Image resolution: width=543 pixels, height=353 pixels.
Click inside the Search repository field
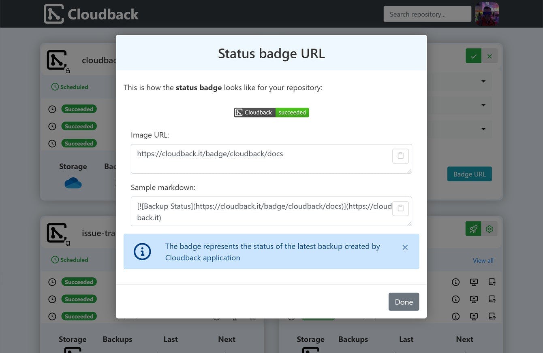click(427, 14)
